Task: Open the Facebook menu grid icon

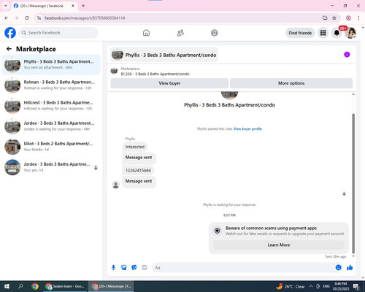Action: pyautogui.click(x=323, y=33)
